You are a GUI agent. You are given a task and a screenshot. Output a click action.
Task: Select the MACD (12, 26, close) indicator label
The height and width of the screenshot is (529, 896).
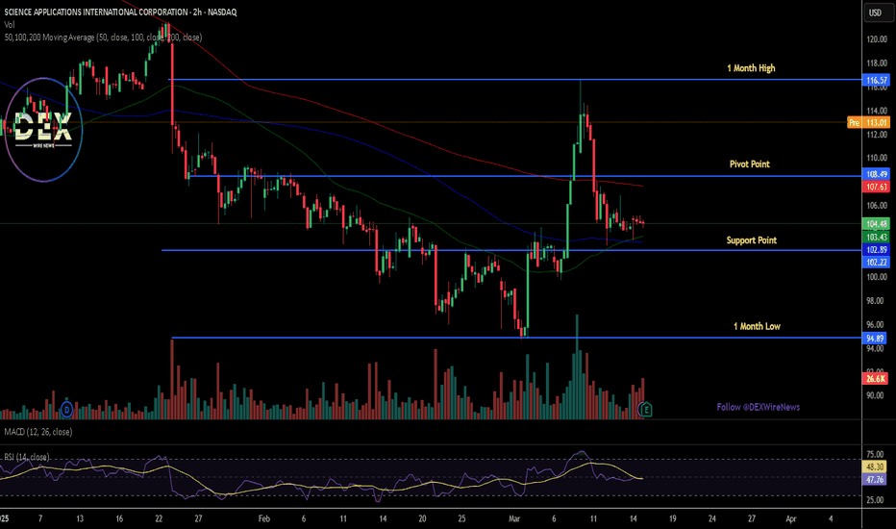pyautogui.click(x=38, y=432)
